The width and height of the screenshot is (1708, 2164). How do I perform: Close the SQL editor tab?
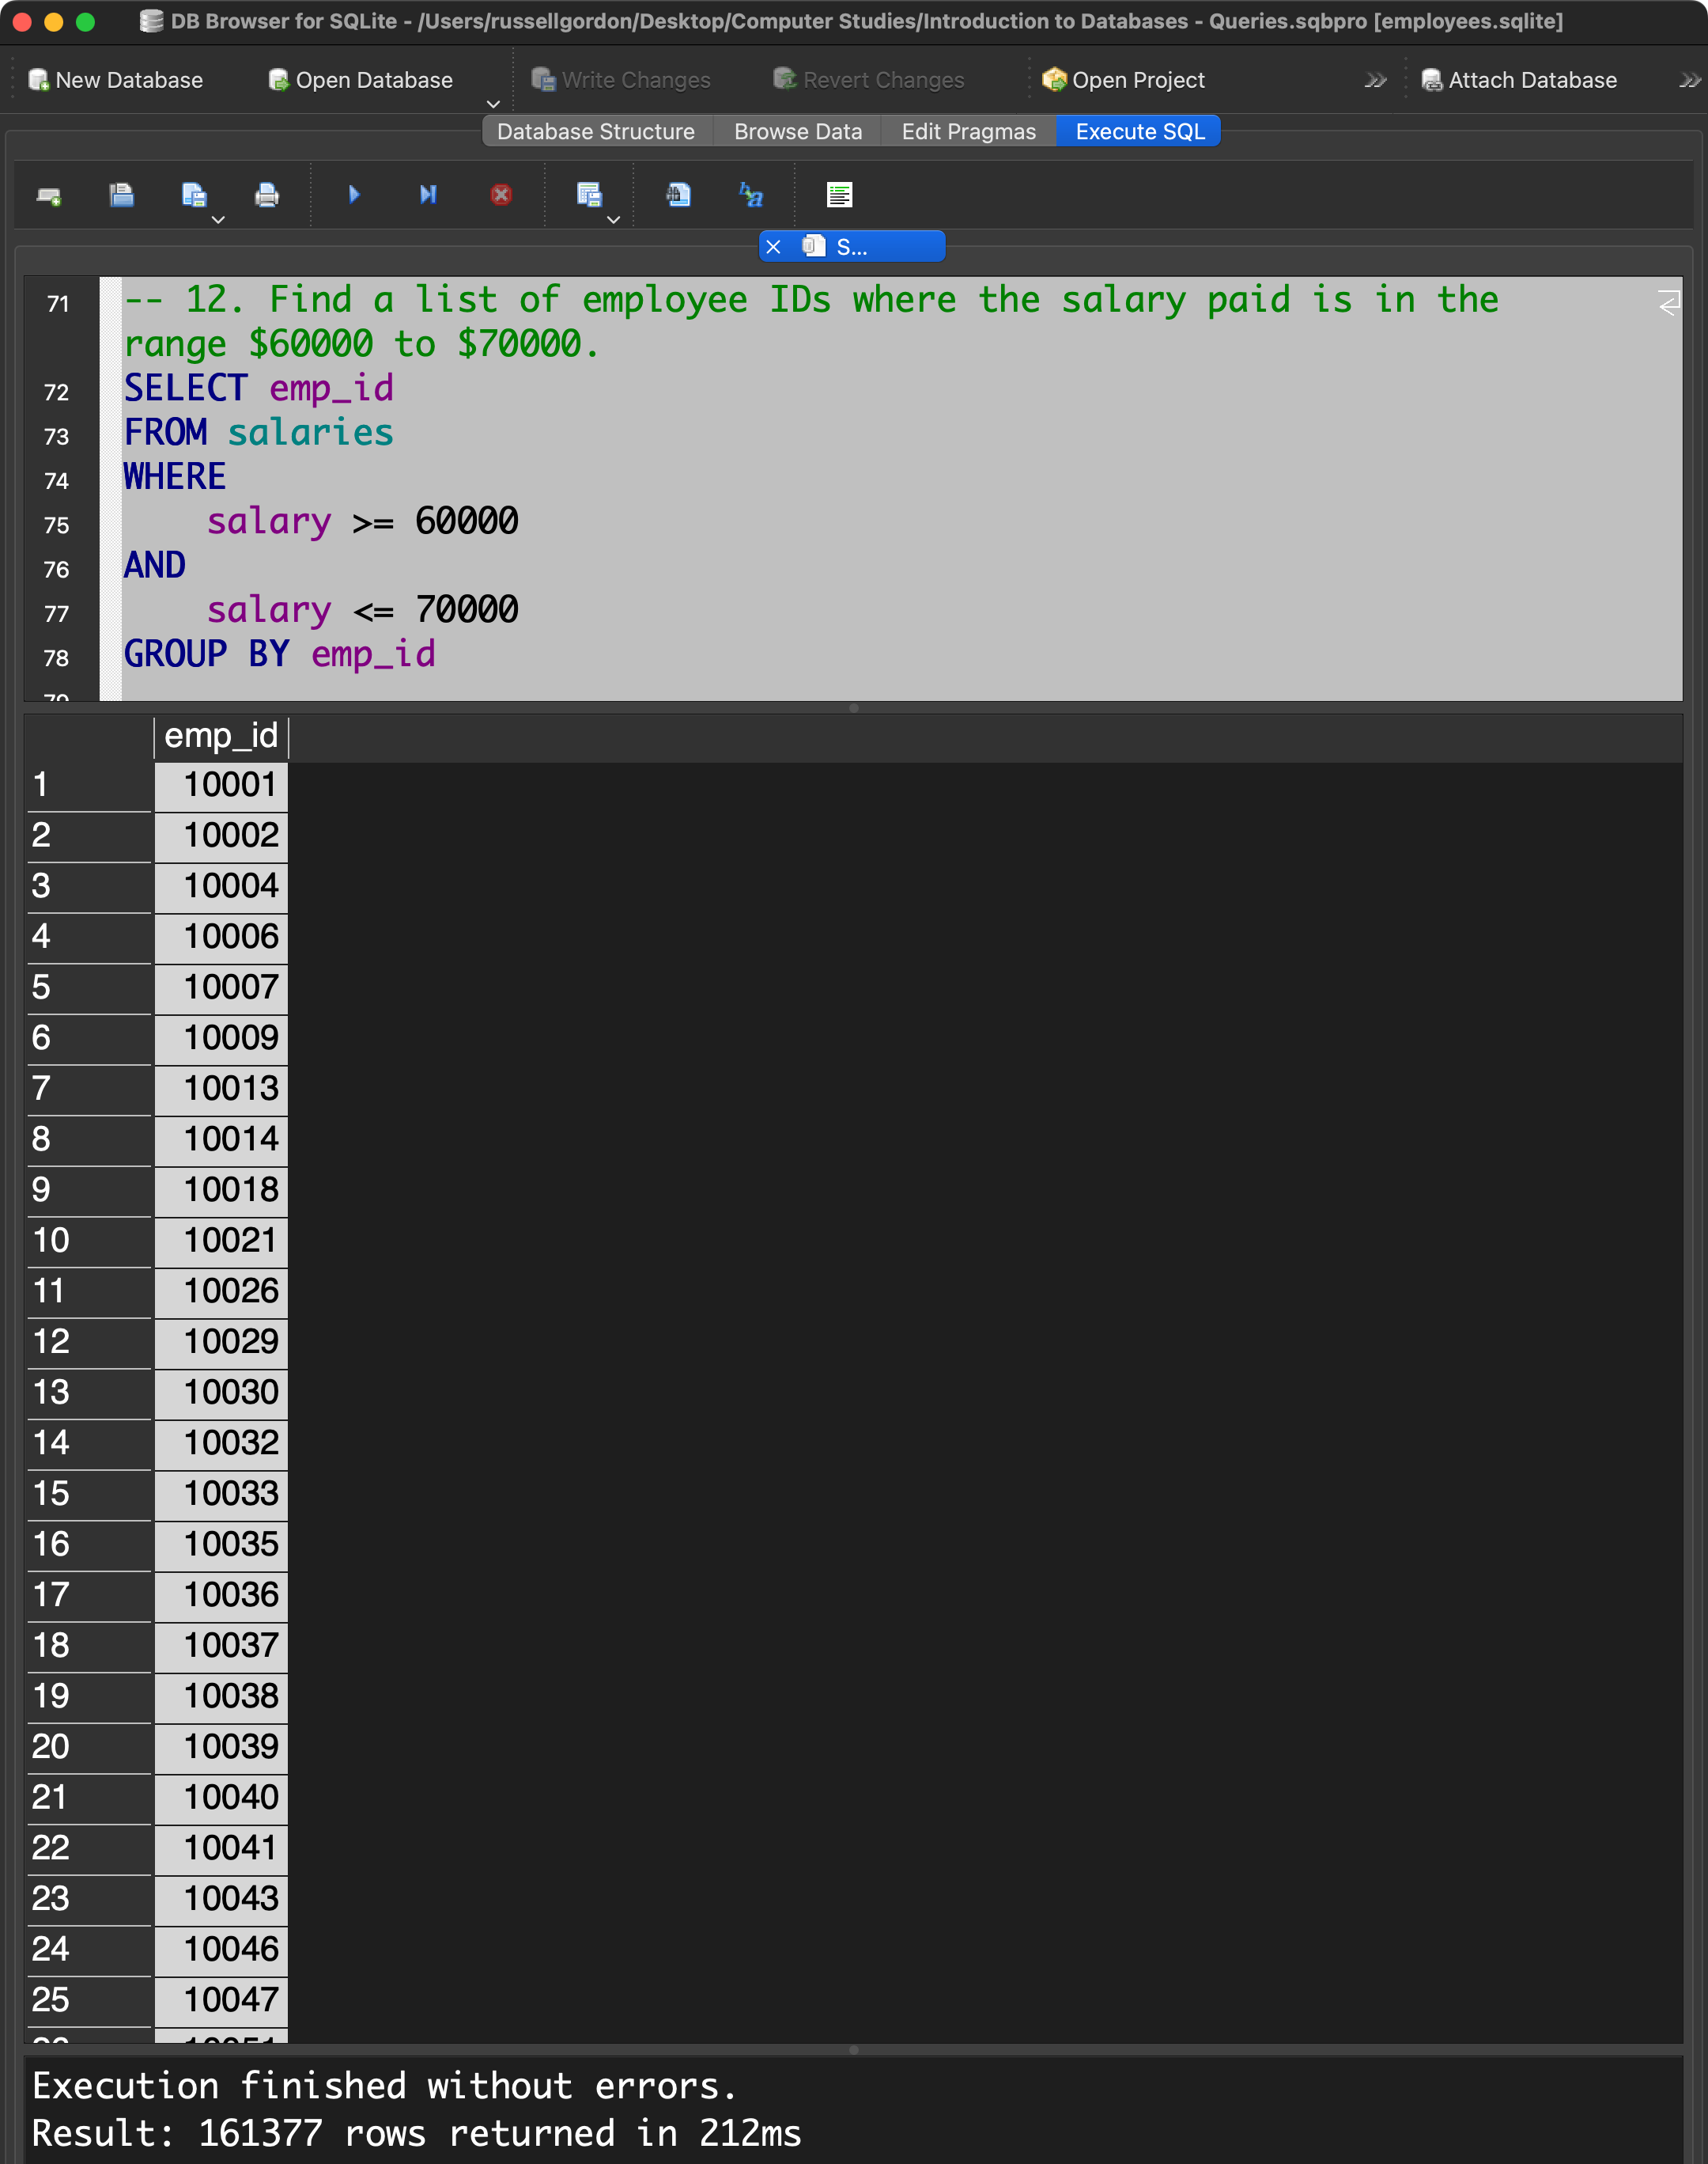(x=773, y=247)
